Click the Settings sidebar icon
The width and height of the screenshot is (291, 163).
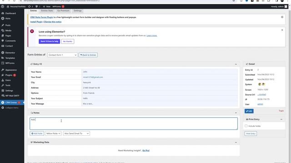click(3, 91)
